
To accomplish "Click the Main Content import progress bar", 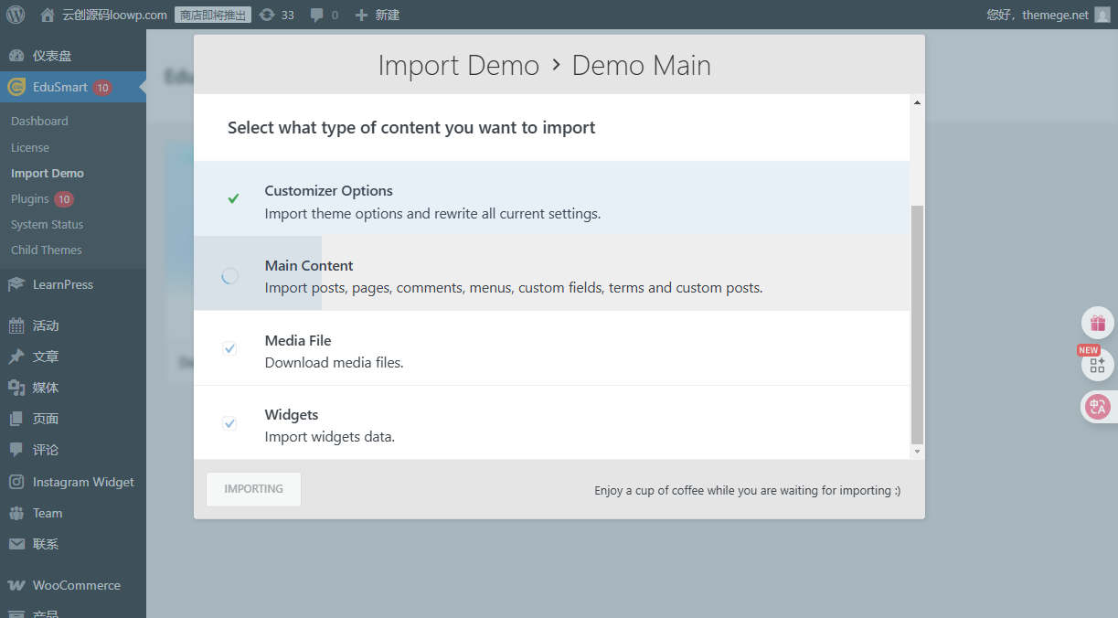I will coord(258,273).
